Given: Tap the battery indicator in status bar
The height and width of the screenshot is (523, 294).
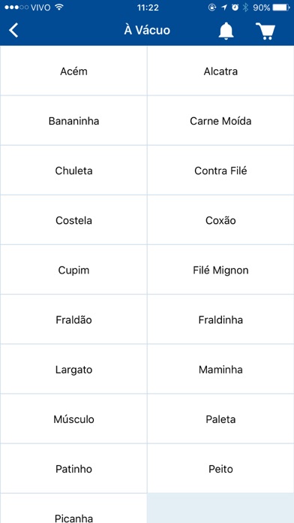Looking at the screenshot, I should (281, 8).
